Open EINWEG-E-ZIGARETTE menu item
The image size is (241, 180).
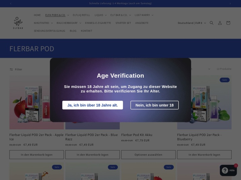98,23
